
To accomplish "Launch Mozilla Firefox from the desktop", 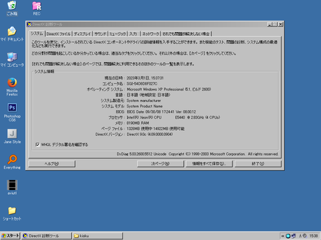I will coord(12,87).
